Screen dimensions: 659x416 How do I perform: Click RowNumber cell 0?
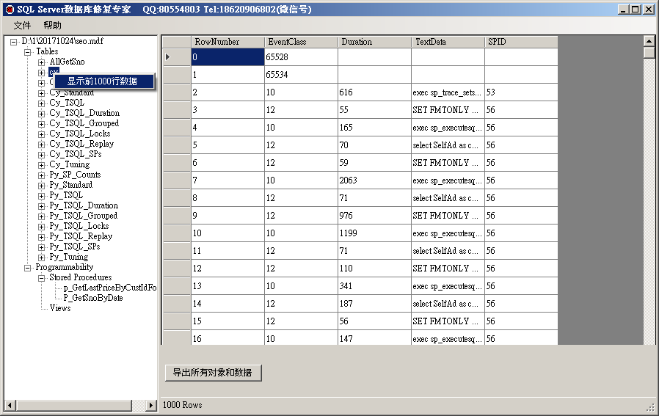(227, 57)
